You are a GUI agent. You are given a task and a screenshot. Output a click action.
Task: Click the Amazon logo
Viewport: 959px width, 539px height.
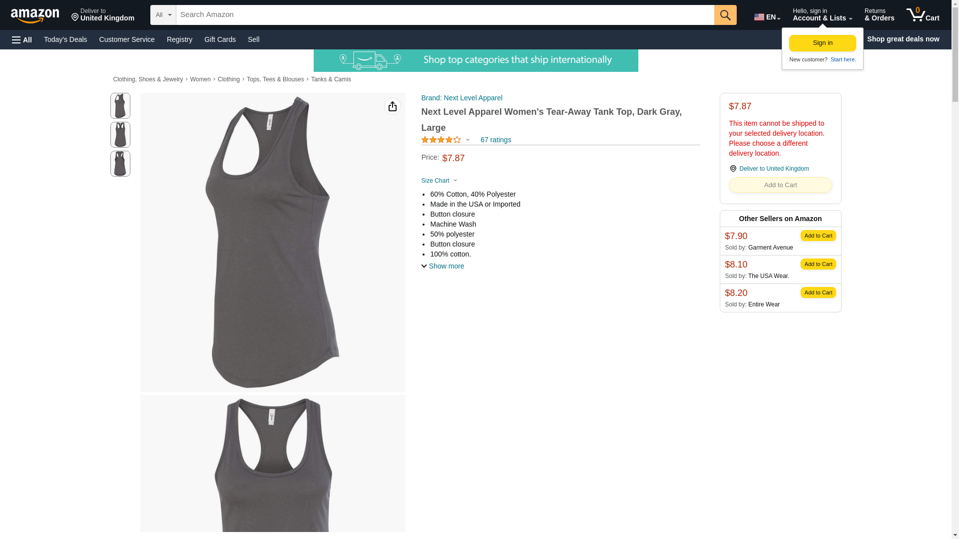pyautogui.click(x=35, y=15)
